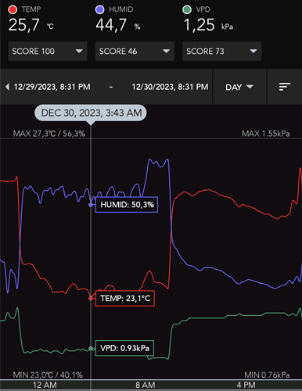Click the VPD heading label
This screenshot has height=391, width=302.
pos(203,9)
